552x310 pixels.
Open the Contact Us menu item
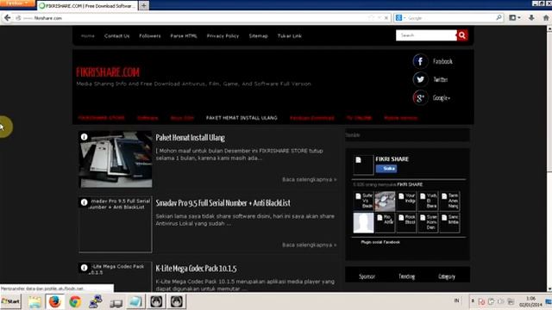(x=117, y=36)
